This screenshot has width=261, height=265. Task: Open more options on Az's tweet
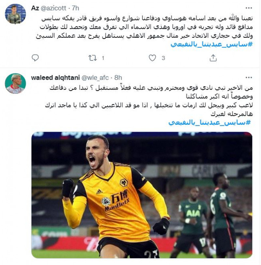tap(249, 8)
